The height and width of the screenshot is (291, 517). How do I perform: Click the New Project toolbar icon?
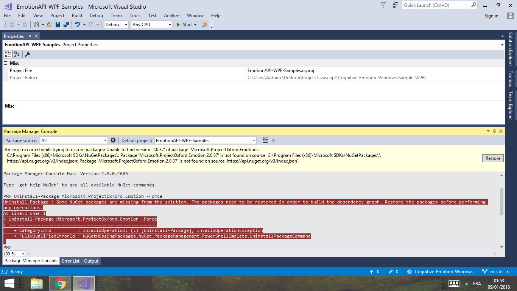tap(37, 25)
